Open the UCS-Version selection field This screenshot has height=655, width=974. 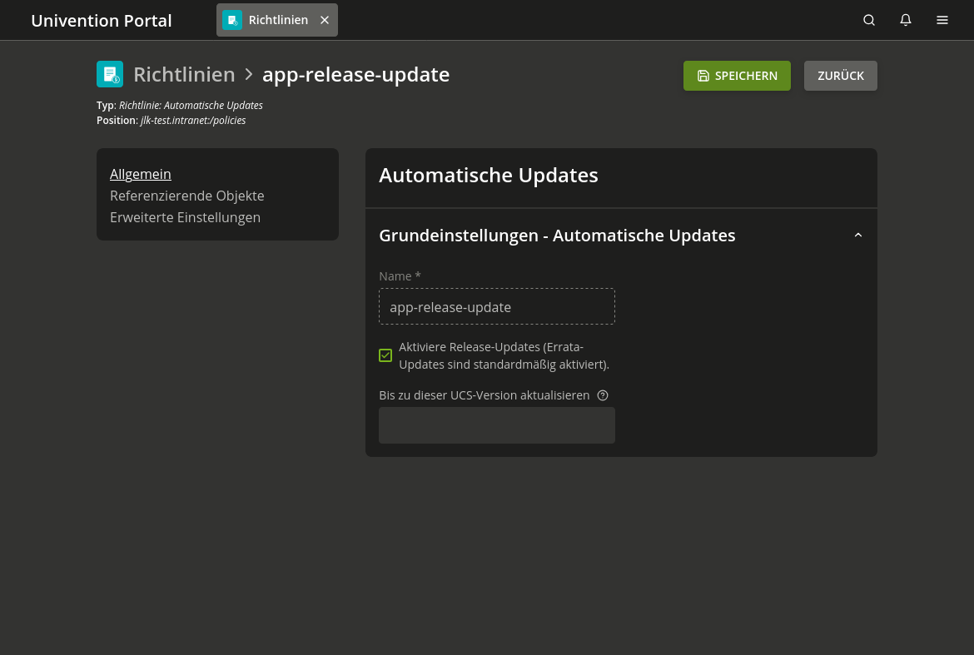click(497, 425)
